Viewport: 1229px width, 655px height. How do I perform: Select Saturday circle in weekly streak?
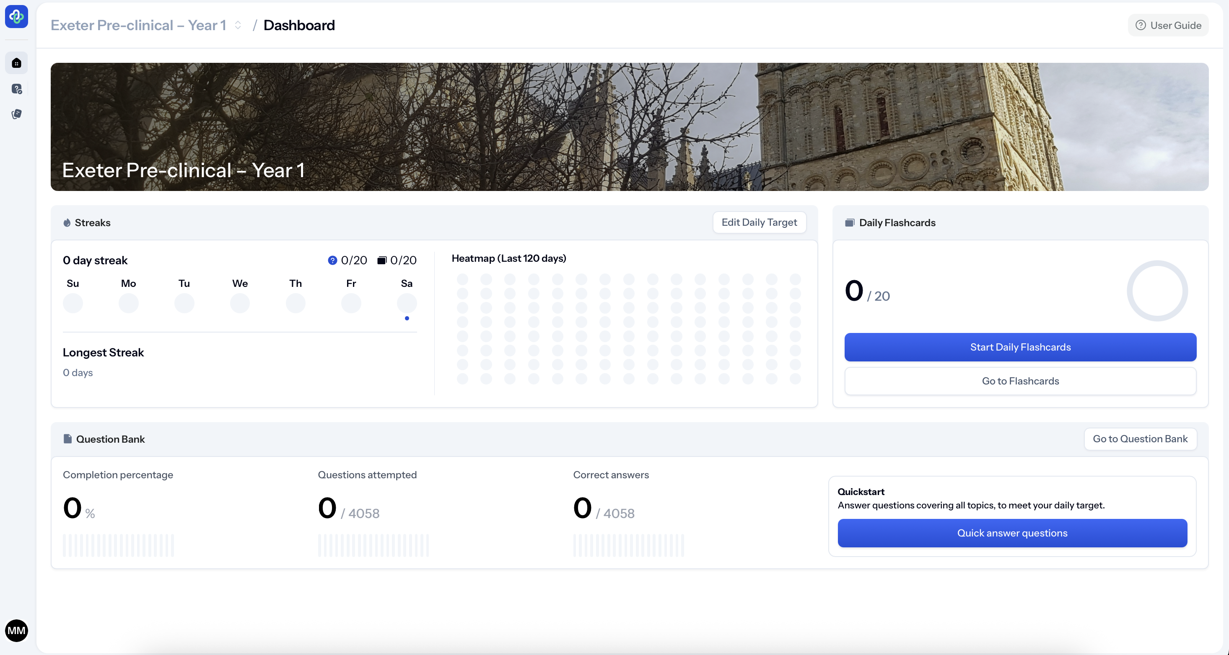[407, 303]
